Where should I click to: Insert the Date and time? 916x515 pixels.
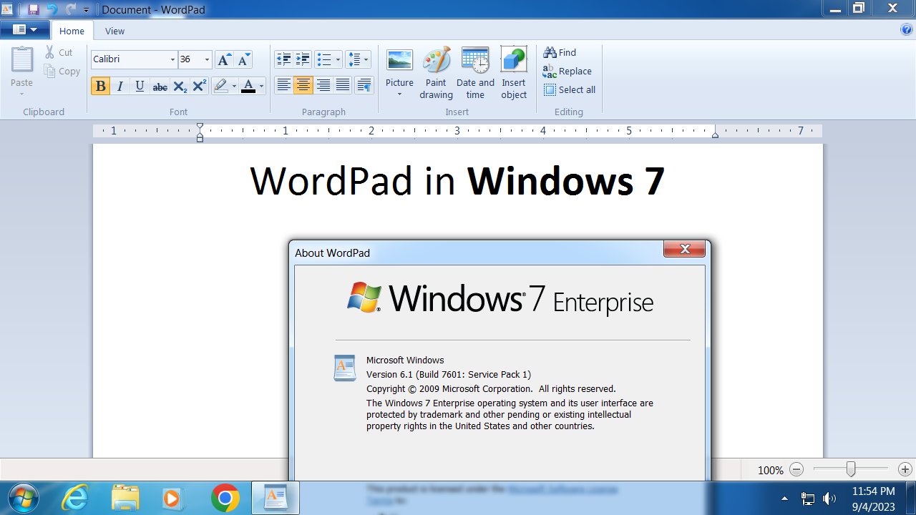pos(474,68)
